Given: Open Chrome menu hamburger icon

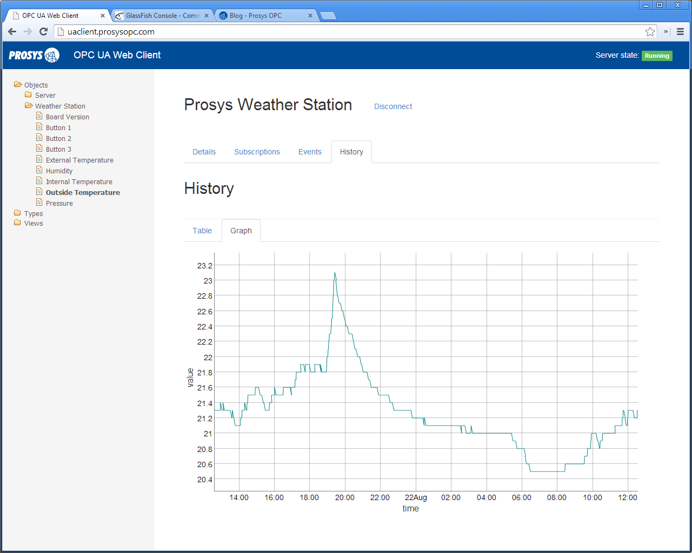Looking at the screenshot, I should pyautogui.click(x=681, y=32).
